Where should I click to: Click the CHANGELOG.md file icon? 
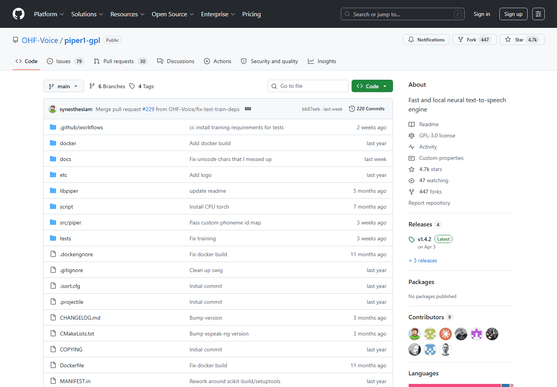click(x=53, y=317)
